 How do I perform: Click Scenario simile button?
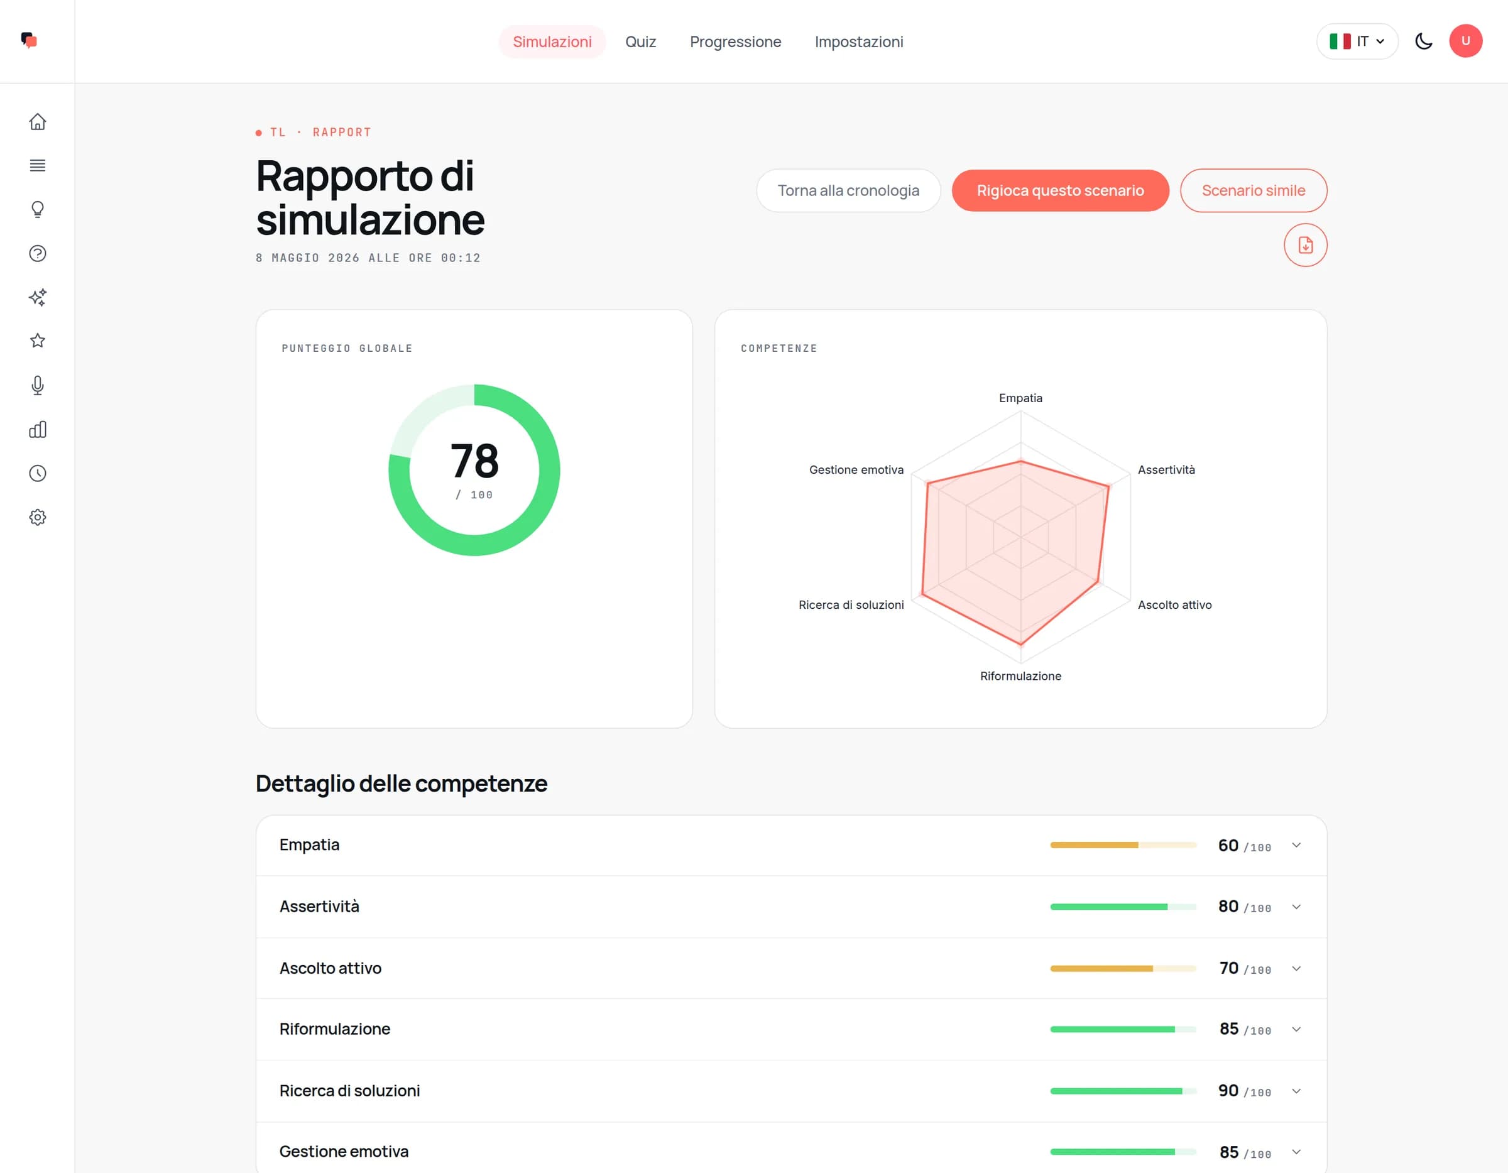pos(1254,190)
